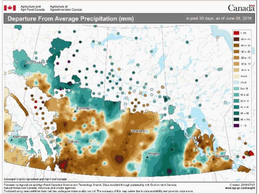
Task: Click the 'Departure From Average Precipitation (mm)' title
Action: (x=70, y=19)
